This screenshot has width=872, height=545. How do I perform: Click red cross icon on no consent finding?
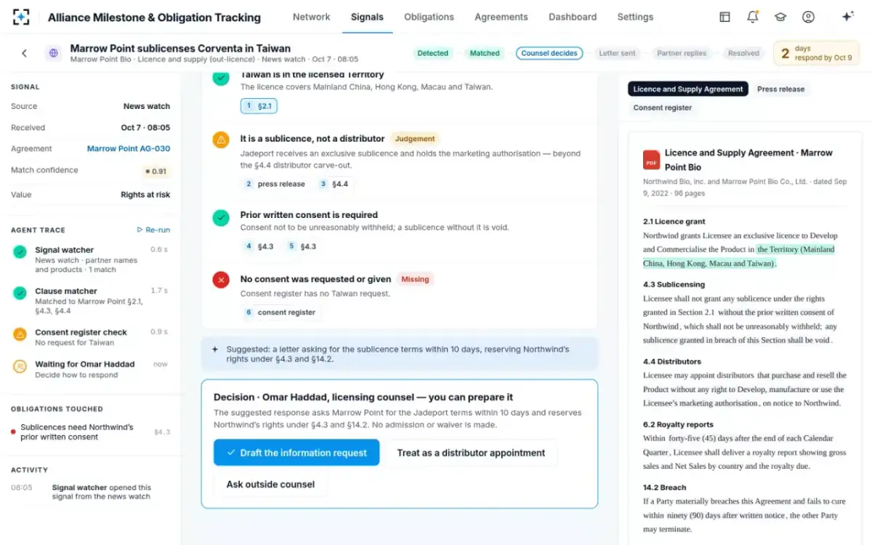click(x=221, y=280)
